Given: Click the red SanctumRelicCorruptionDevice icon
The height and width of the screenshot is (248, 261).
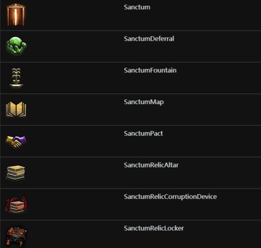Looking at the screenshot, I should pyautogui.click(x=16, y=204).
